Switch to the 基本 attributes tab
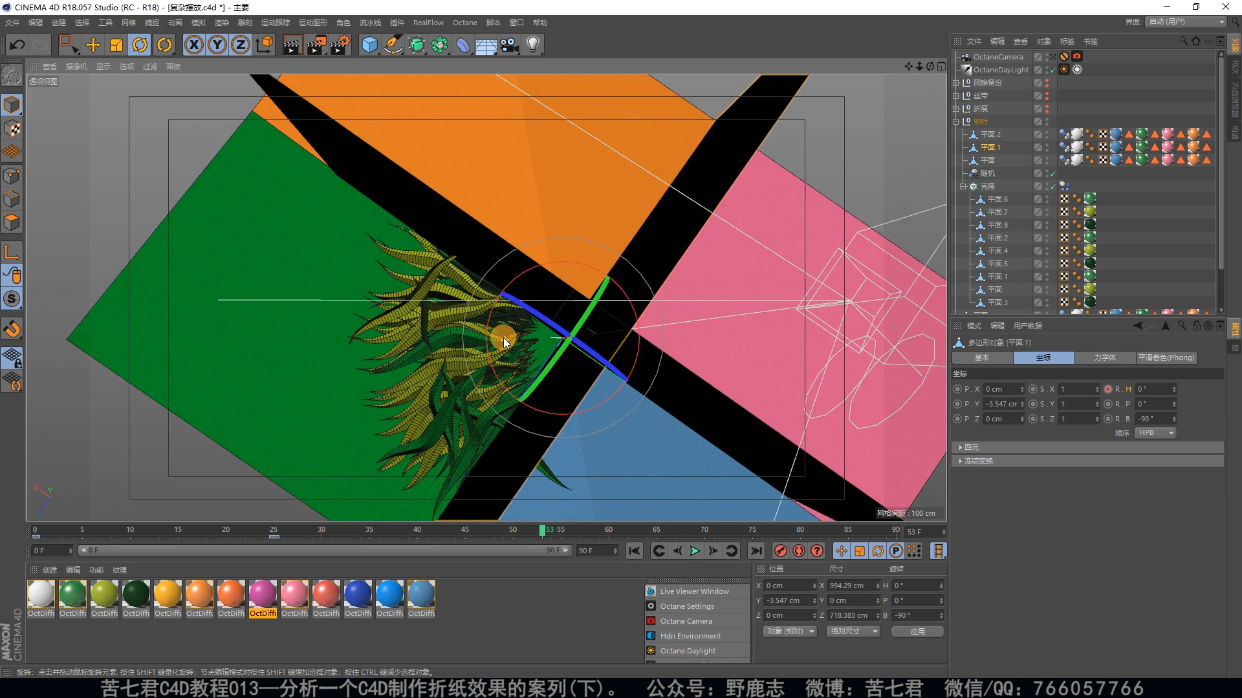The width and height of the screenshot is (1242, 698). click(982, 357)
